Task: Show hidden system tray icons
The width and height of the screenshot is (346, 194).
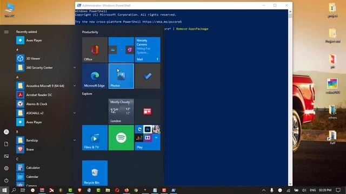Action: point(264,190)
